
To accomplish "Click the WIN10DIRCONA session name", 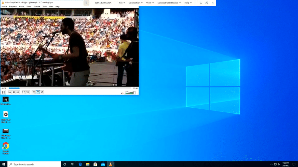I will [103, 3].
